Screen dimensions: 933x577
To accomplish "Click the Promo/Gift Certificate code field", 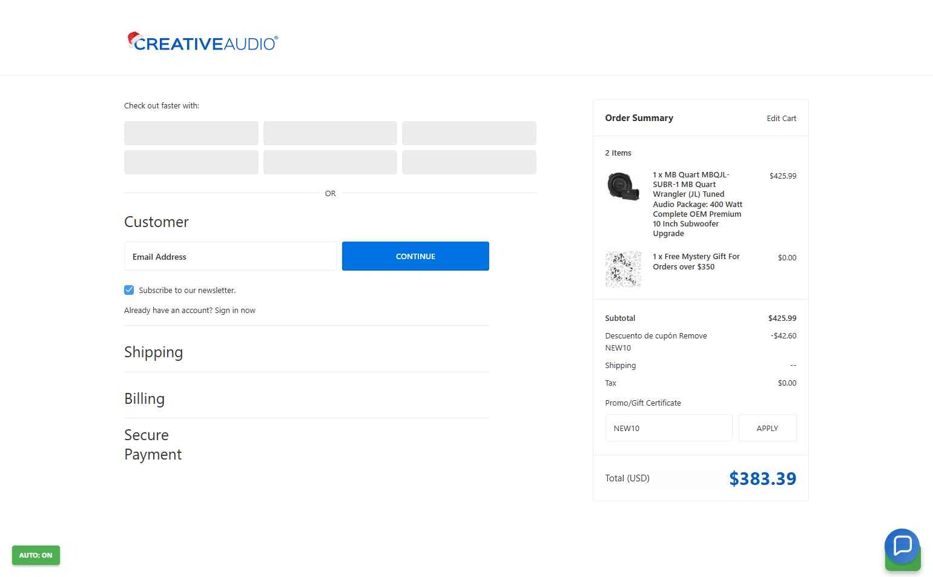I will point(668,428).
